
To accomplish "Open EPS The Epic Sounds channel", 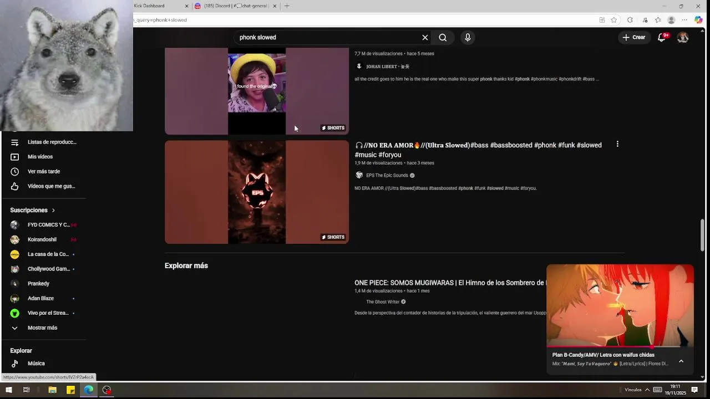I will tap(387, 176).
